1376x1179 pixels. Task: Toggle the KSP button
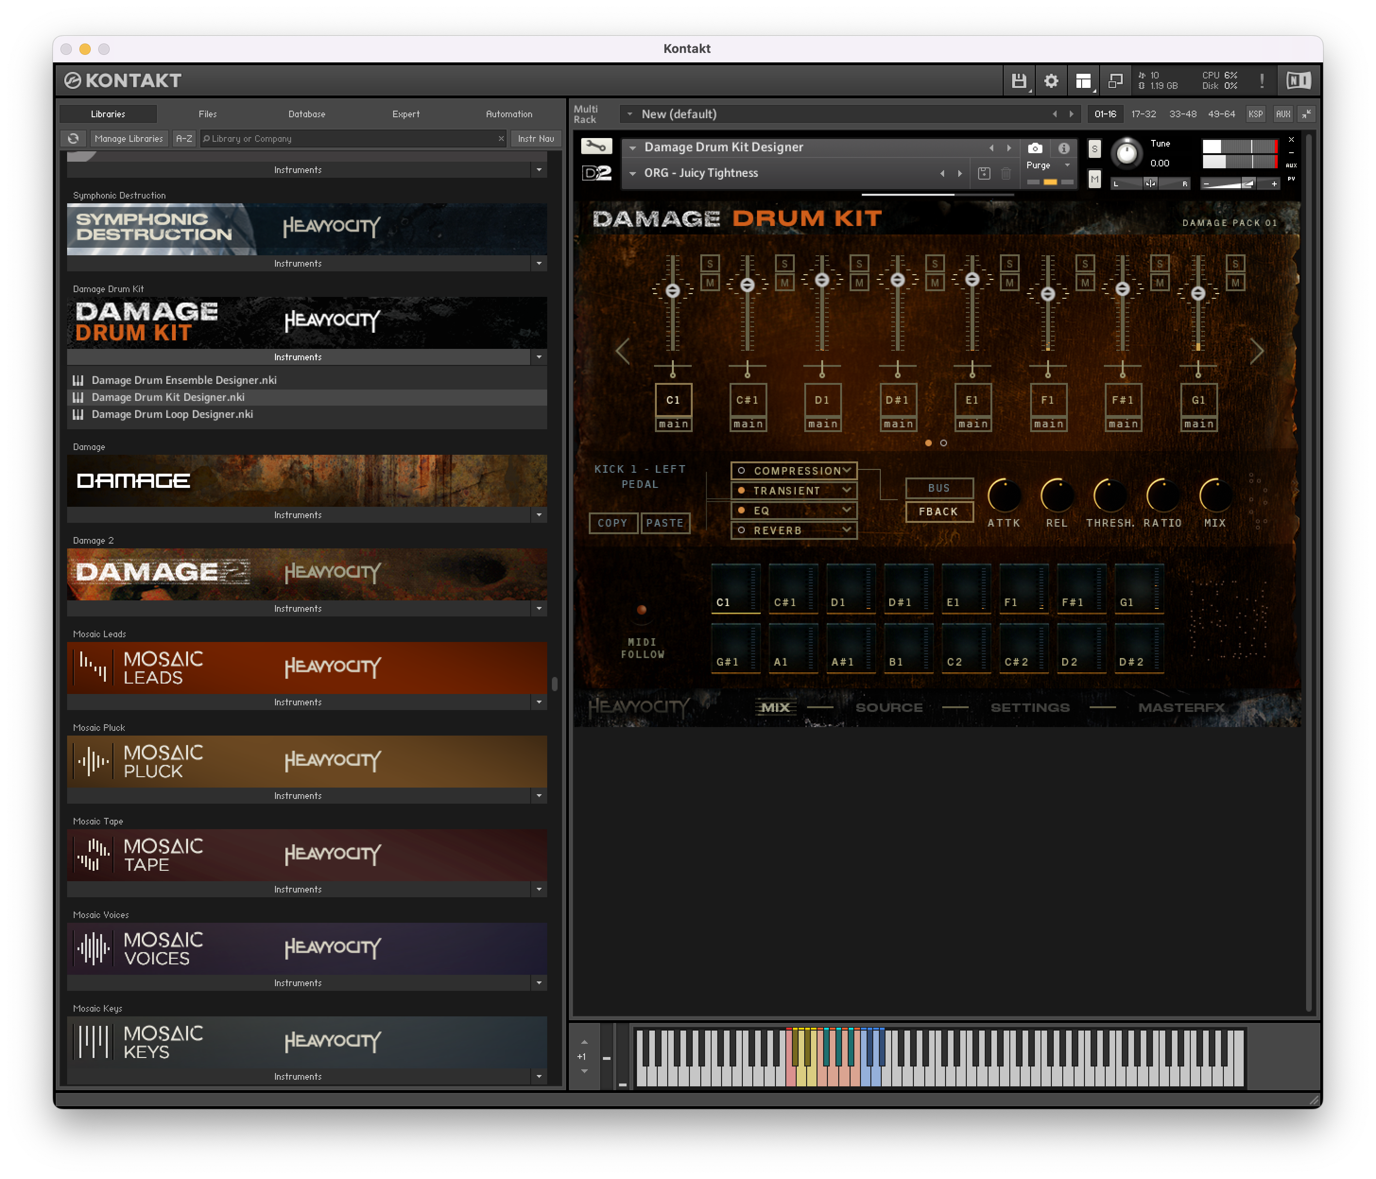[1255, 114]
